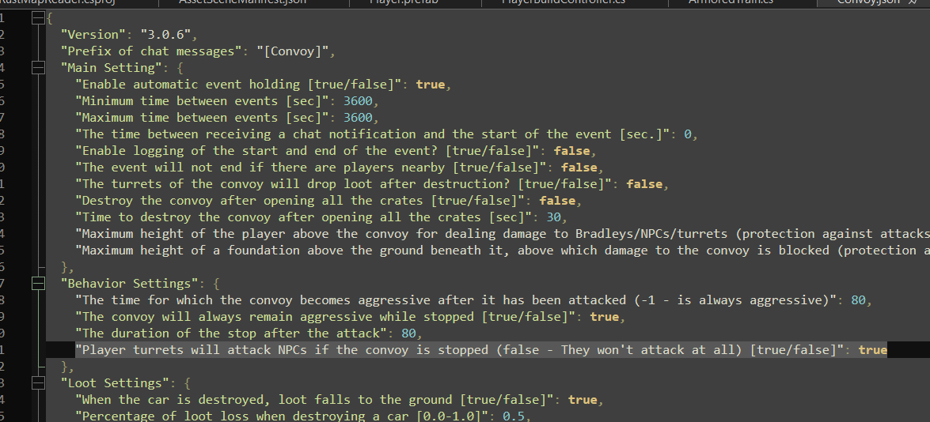Click the "duration of the stop after the attack" key
This screenshot has height=422, width=930.
231,333
